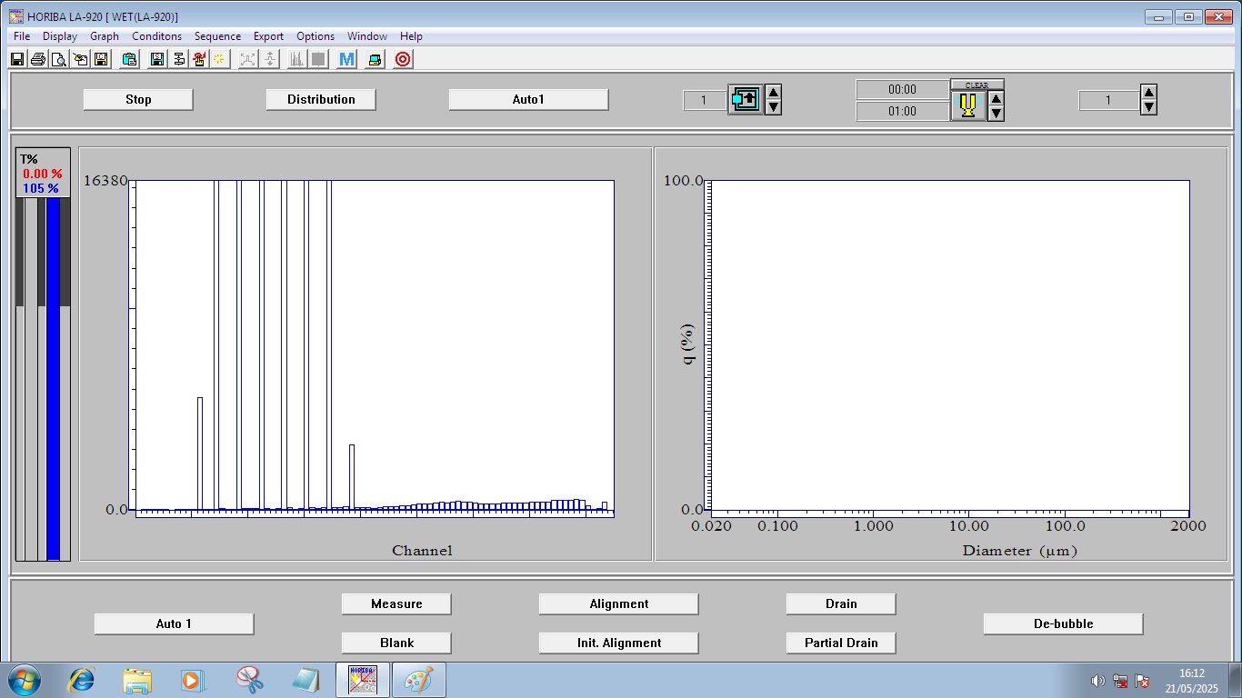Click the export icon with red arrow

click(x=200, y=59)
